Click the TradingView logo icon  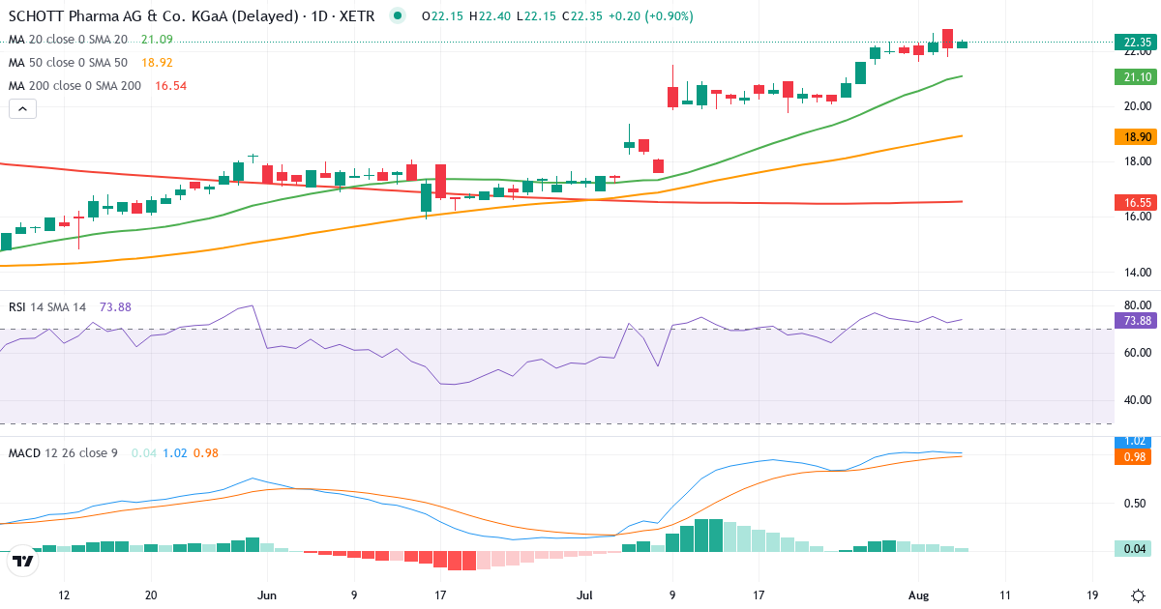(23, 559)
